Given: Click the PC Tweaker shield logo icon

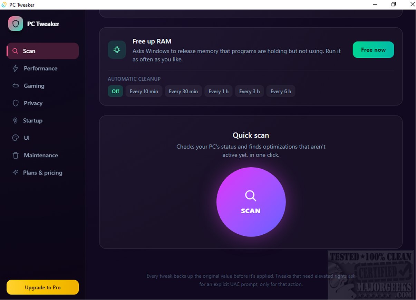Looking at the screenshot, I should point(16,24).
